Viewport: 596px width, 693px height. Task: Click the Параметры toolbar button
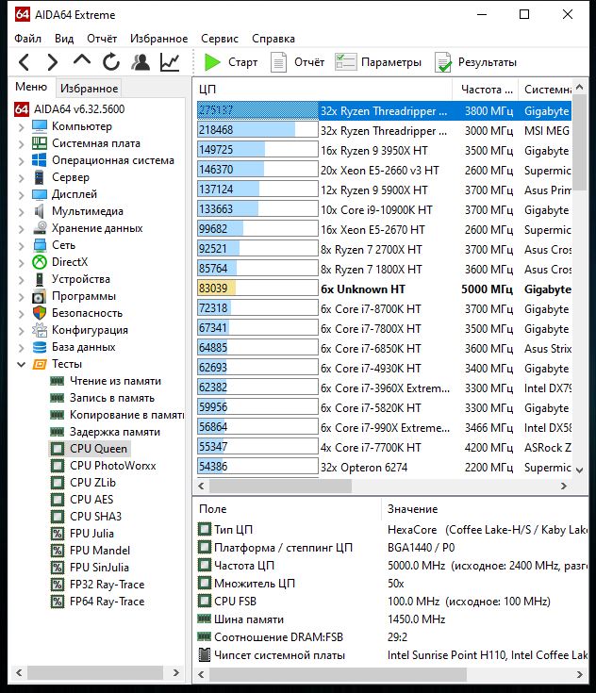[x=378, y=62]
